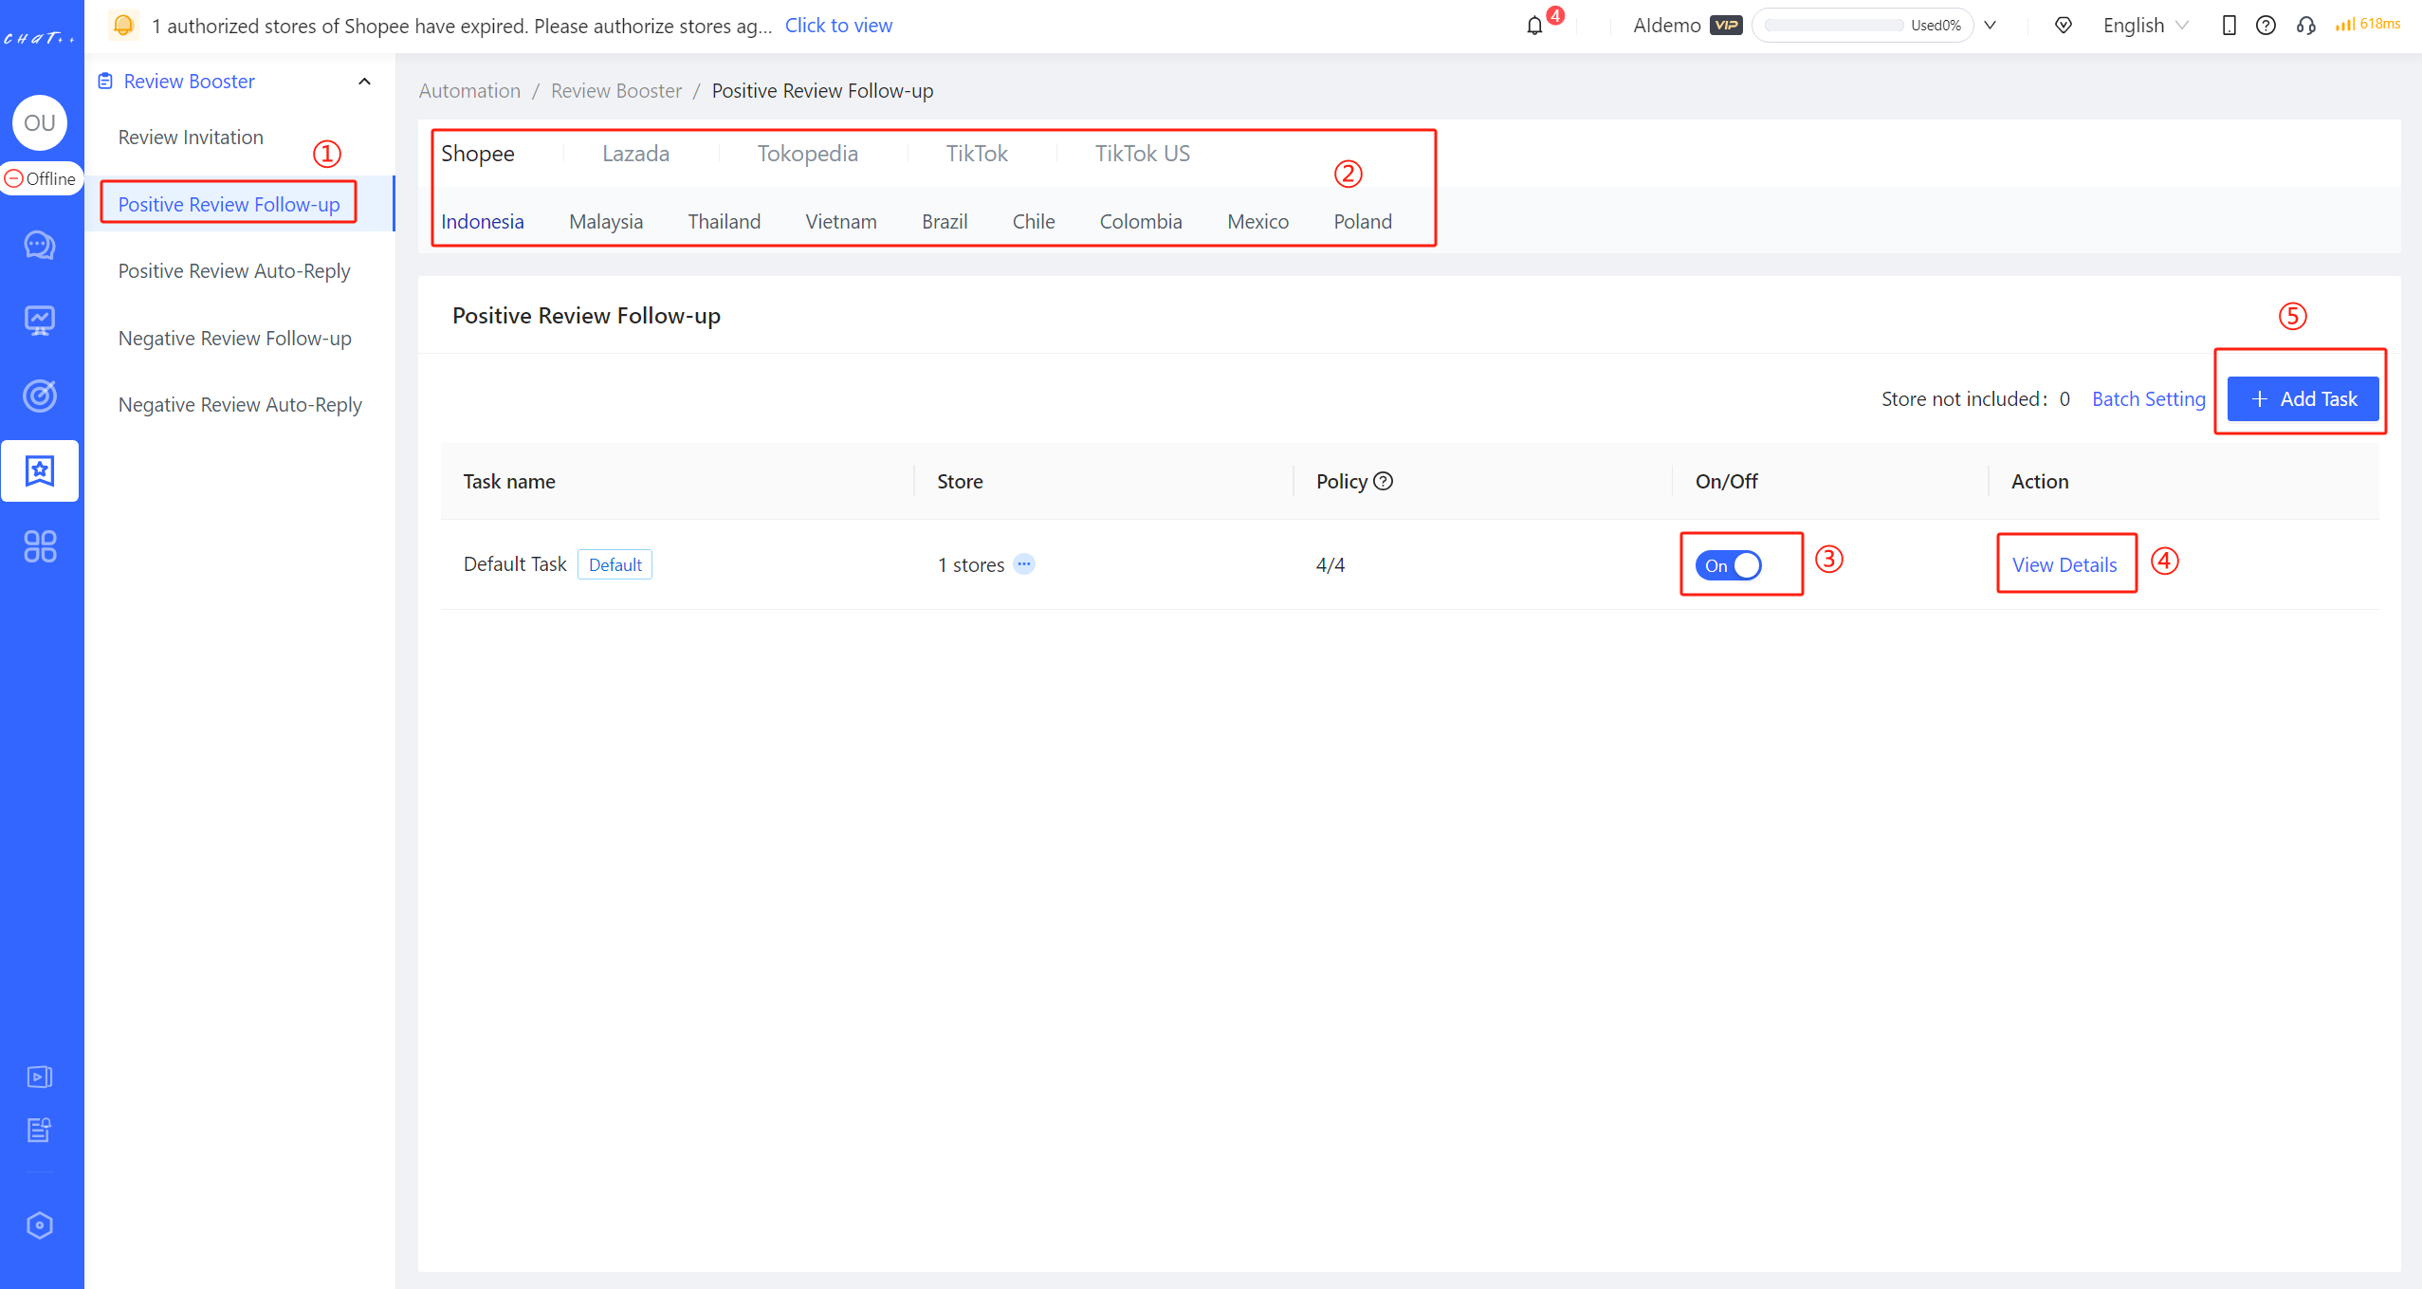Screen dimensions: 2422x1289
Task: Select the Thailand country tab
Action: point(724,222)
